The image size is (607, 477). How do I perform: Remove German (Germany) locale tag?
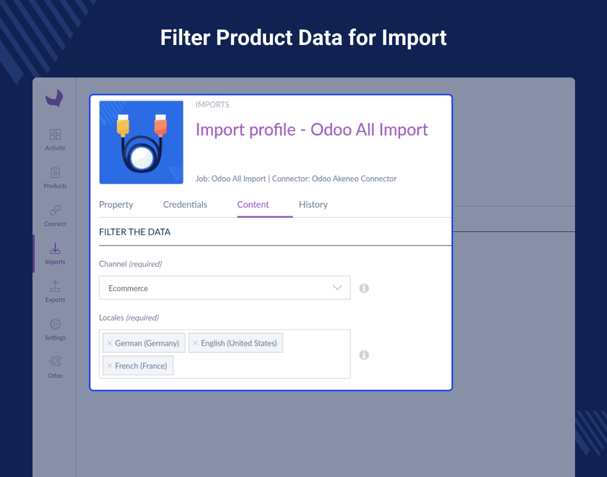(x=109, y=343)
